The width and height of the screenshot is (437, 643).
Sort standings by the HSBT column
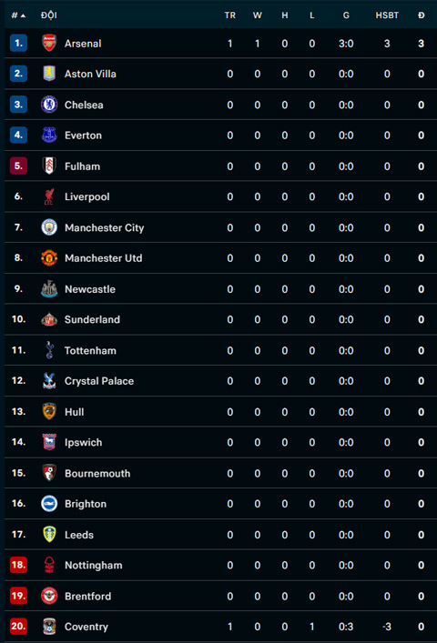(x=387, y=15)
